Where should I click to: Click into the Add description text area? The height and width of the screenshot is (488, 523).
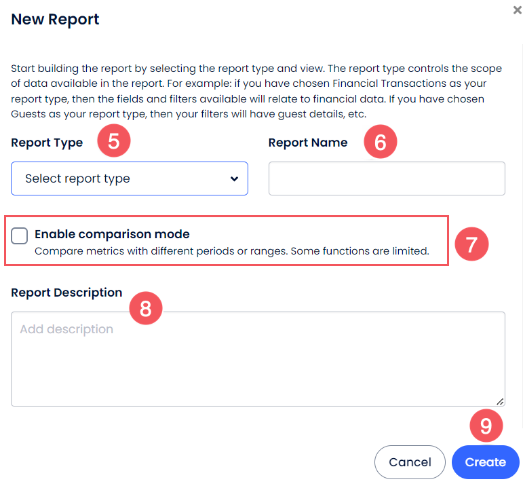[258, 358]
